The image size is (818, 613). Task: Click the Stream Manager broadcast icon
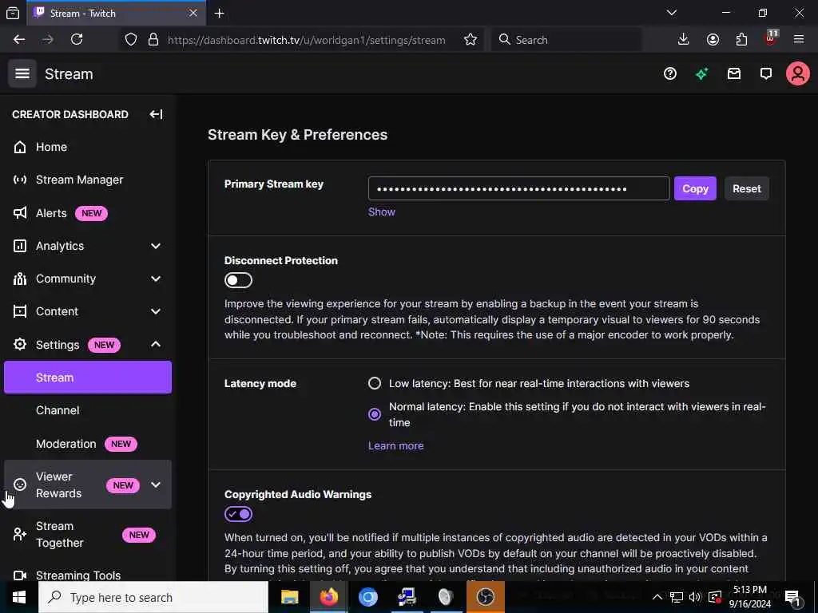pos(20,180)
